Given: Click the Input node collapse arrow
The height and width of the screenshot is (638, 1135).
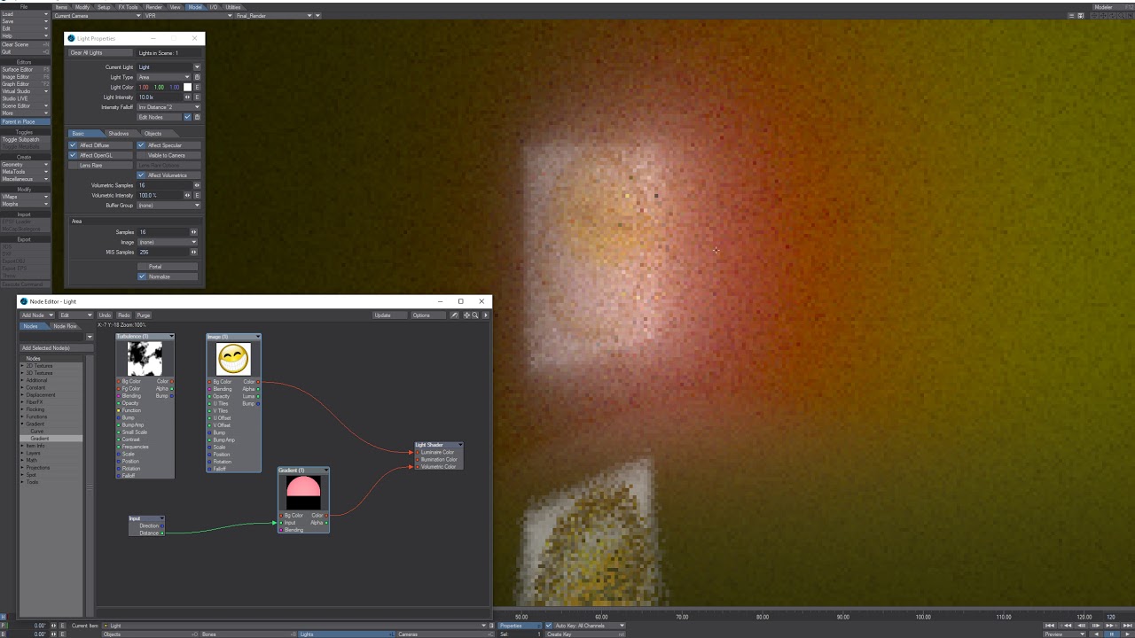Looking at the screenshot, I should (161, 518).
